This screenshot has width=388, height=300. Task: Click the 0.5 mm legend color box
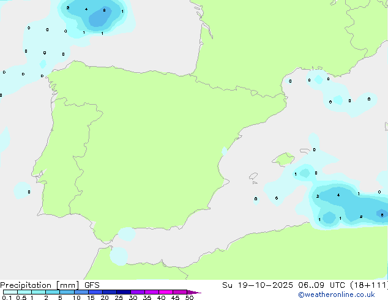(x=24, y=292)
